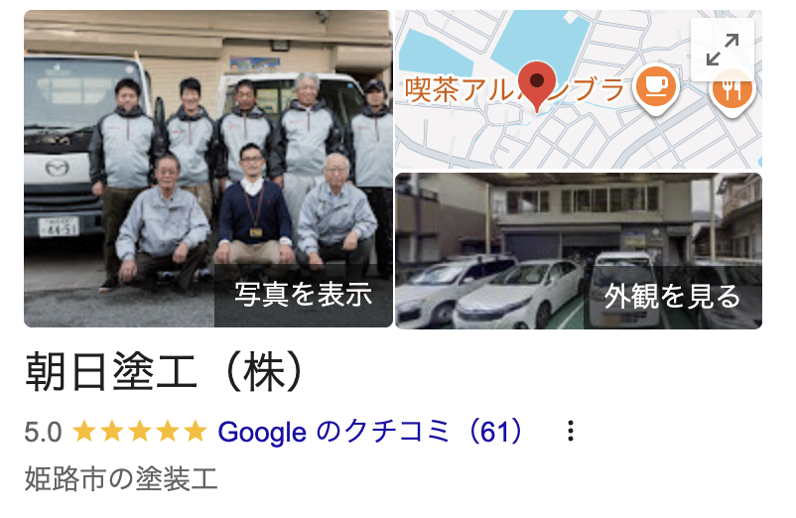Click the 写真を表示 photo overlay button
The width and height of the screenshot is (796, 518).
coord(303,295)
